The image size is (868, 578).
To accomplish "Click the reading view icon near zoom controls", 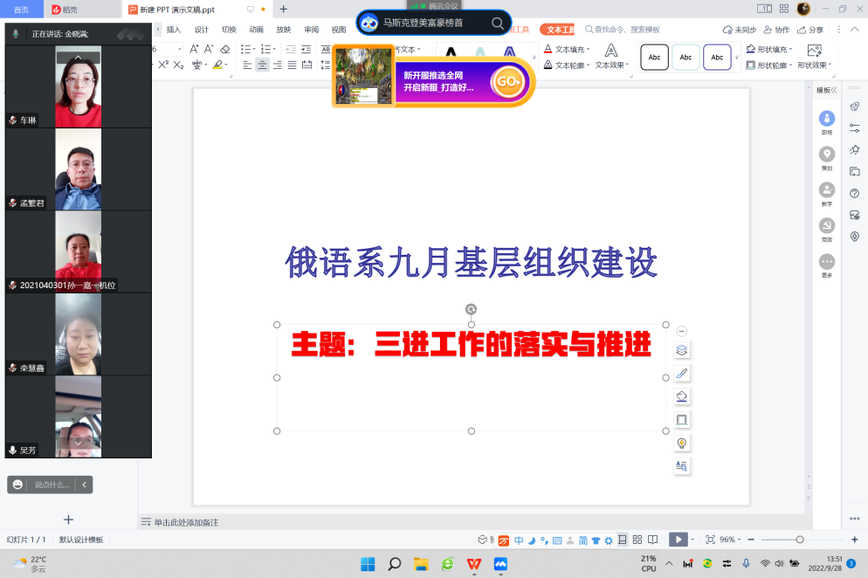I will click(x=651, y=539).
